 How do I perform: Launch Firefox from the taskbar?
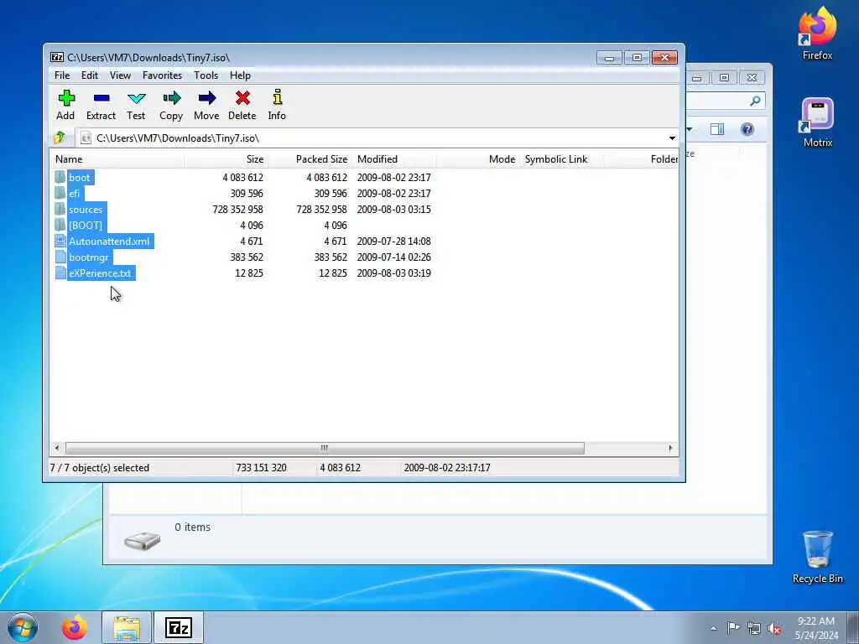pos(75,627)
